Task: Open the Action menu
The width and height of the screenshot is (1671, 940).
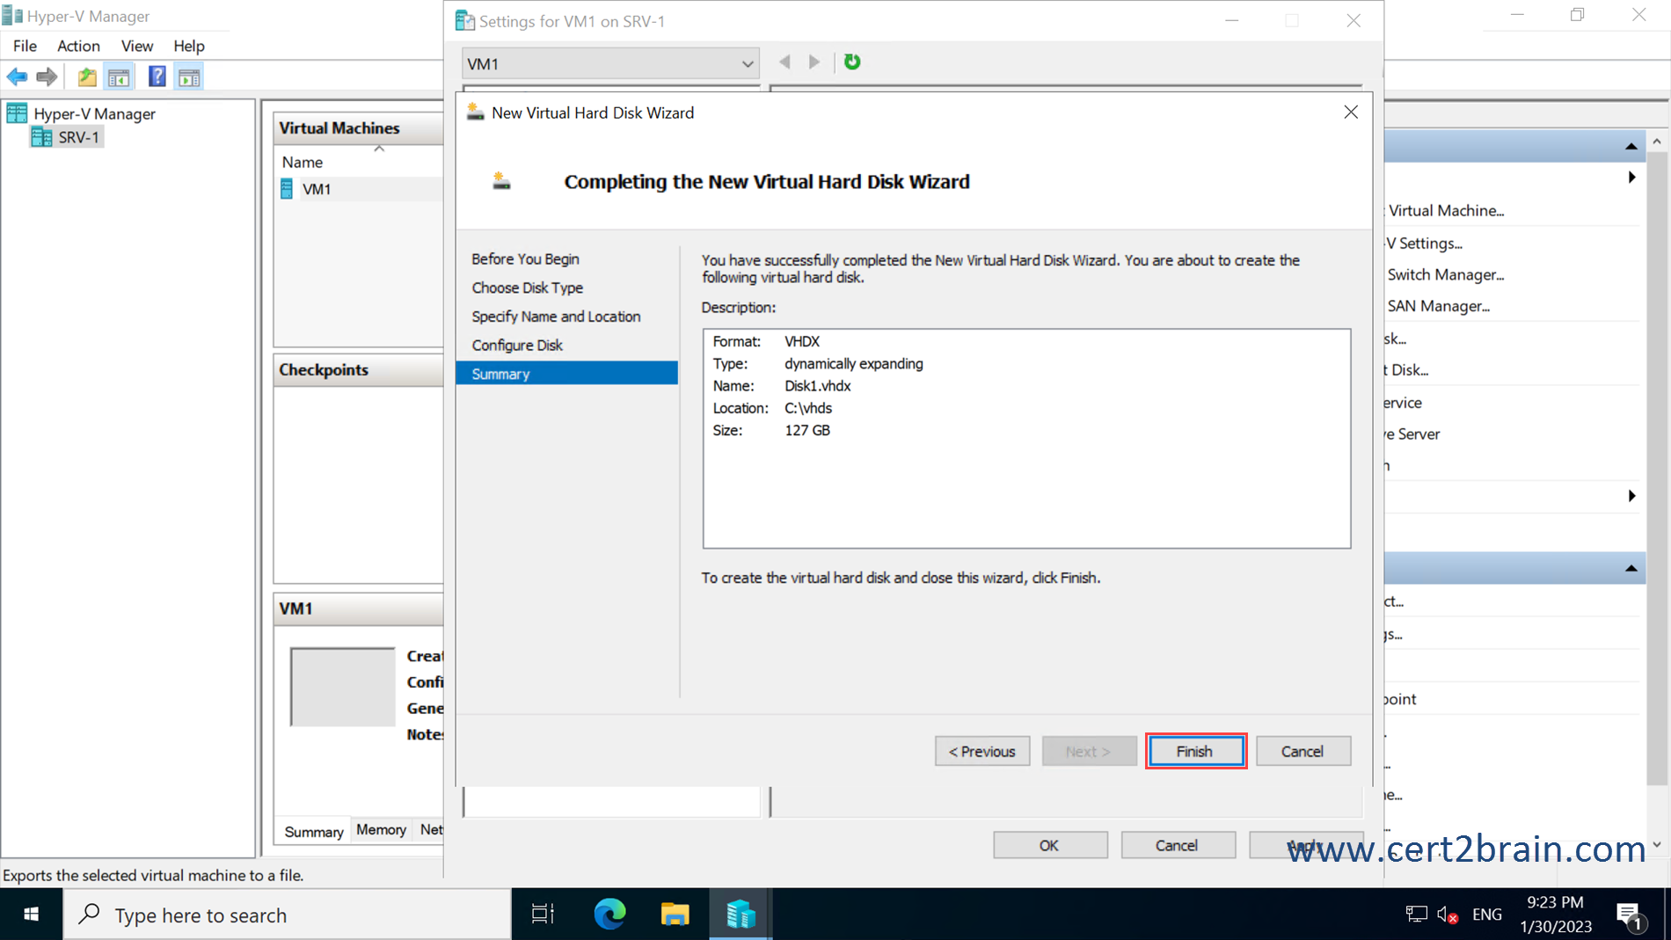Action: pos(78,46)
